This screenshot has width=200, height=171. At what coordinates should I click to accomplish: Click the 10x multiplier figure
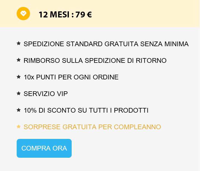pos(29,77)
